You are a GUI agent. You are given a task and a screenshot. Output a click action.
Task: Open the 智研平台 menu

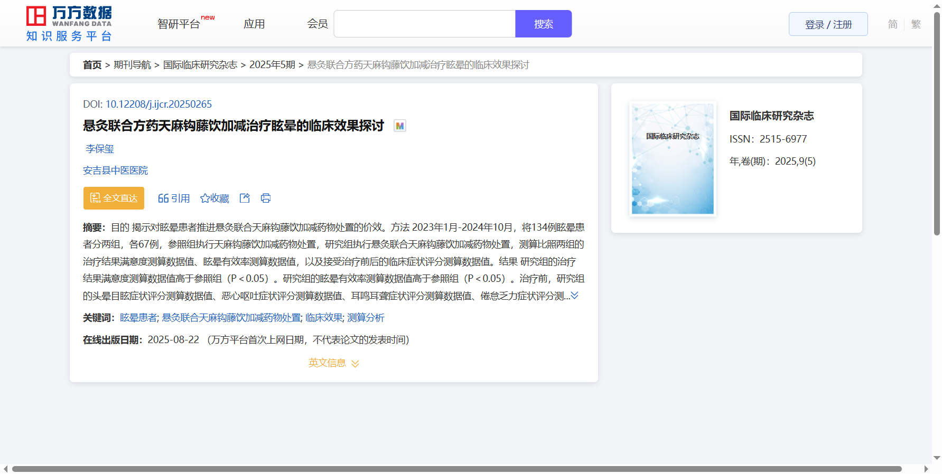179,24
